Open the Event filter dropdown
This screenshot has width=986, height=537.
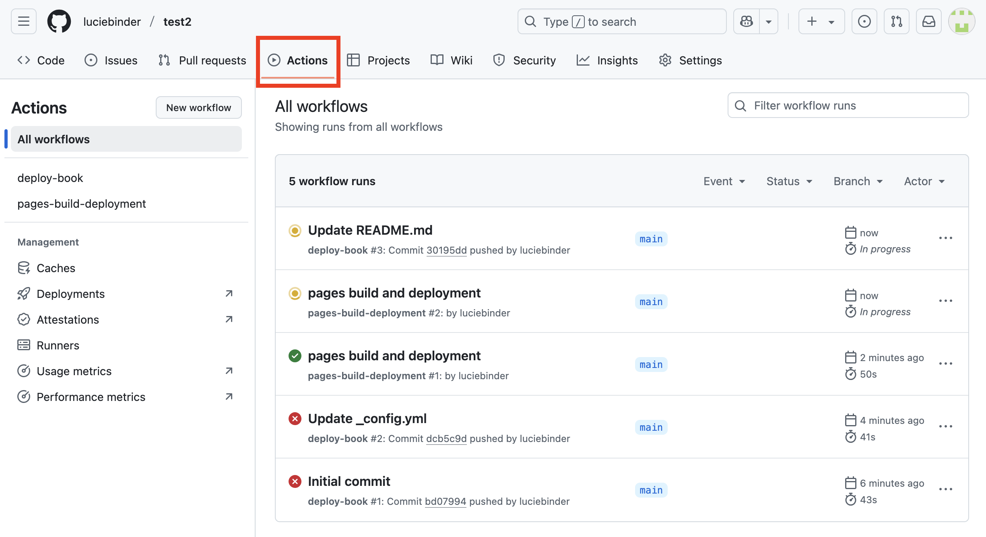(724, 181)
